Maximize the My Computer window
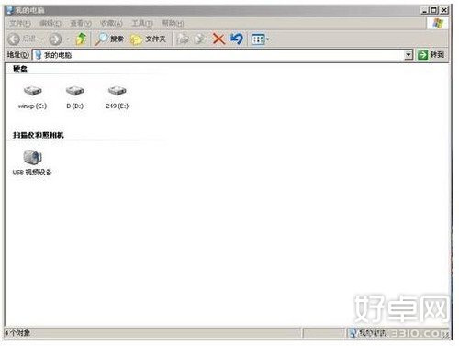459x346 pixels. 434,10
